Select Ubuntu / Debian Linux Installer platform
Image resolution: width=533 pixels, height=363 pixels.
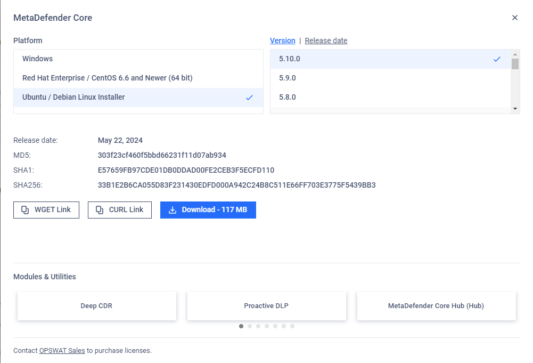click(x=138, y=98)
